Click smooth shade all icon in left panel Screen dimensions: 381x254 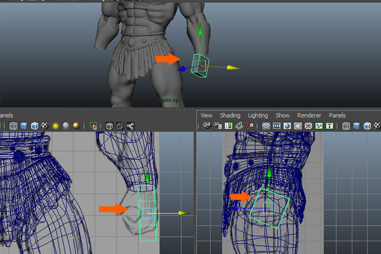[x=23, y=126]
